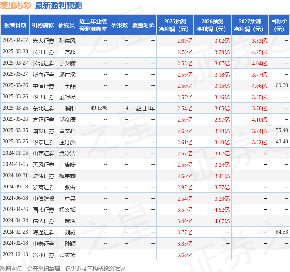Image resolution: width=290 pixels, height=272 pixels.
Task: Click the 机构简称 column header
Action: coord(43,25)
